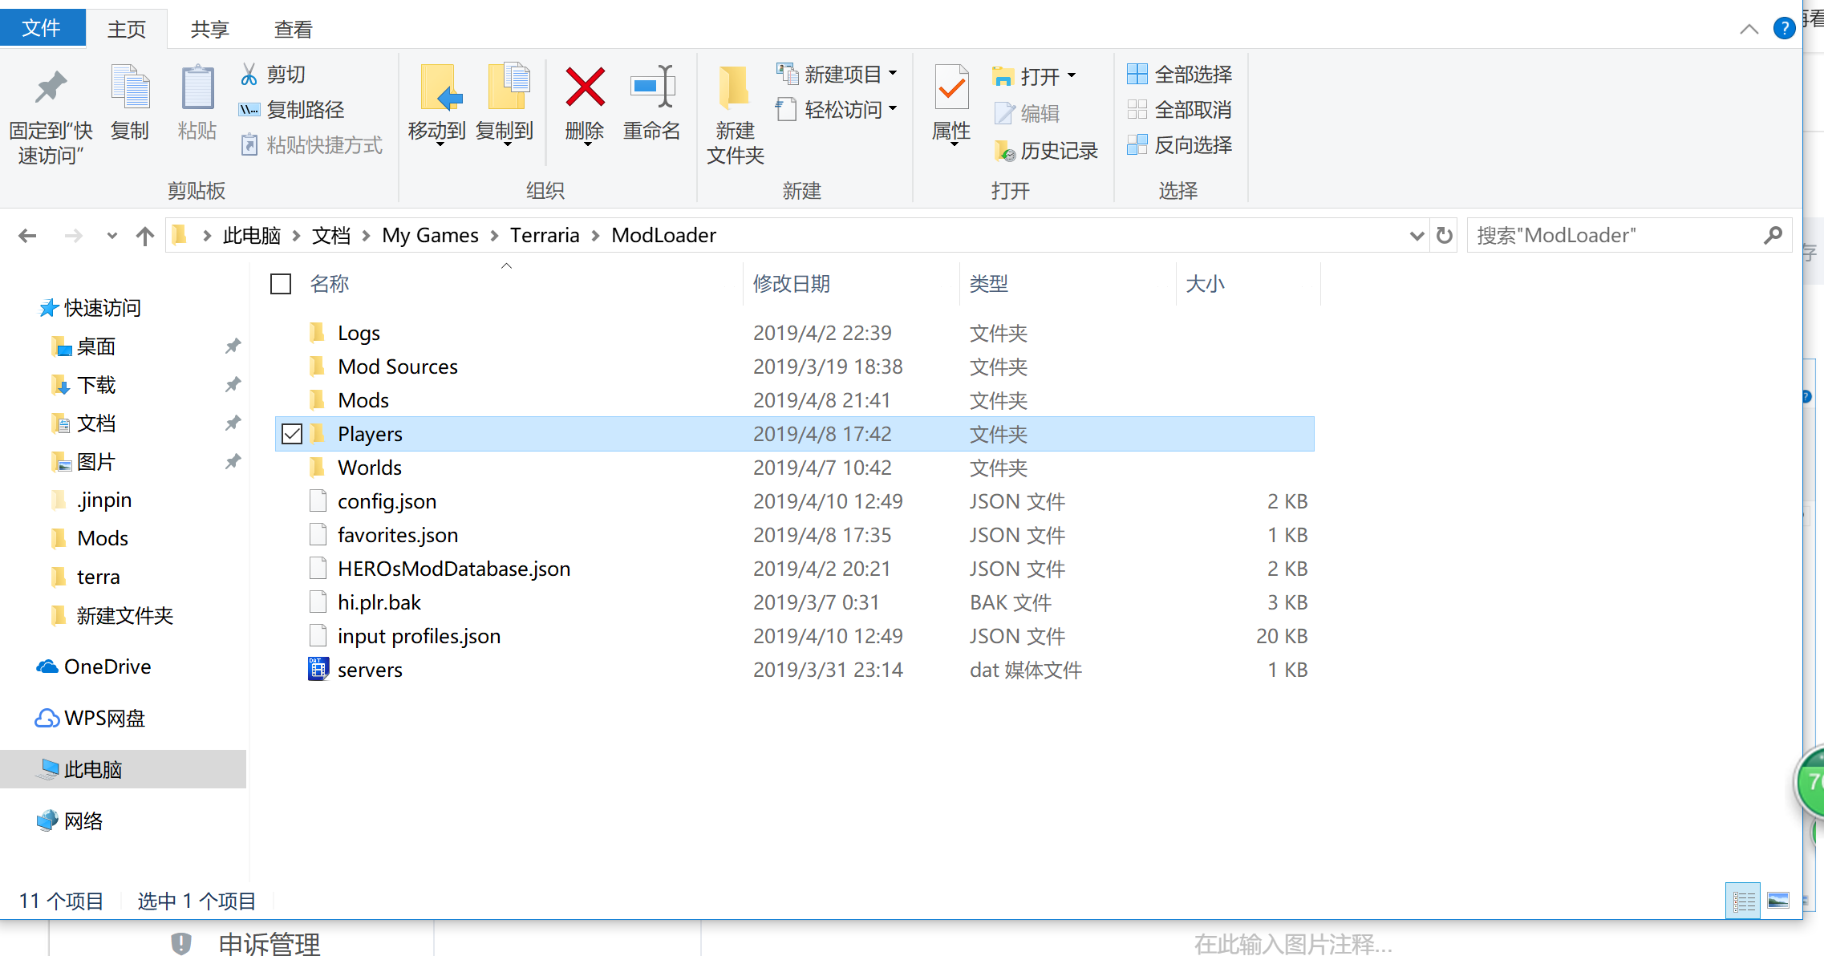The image size is (1824, 956).
Task: Switch to thumbnail view at the status bar
Action: 1778,900
